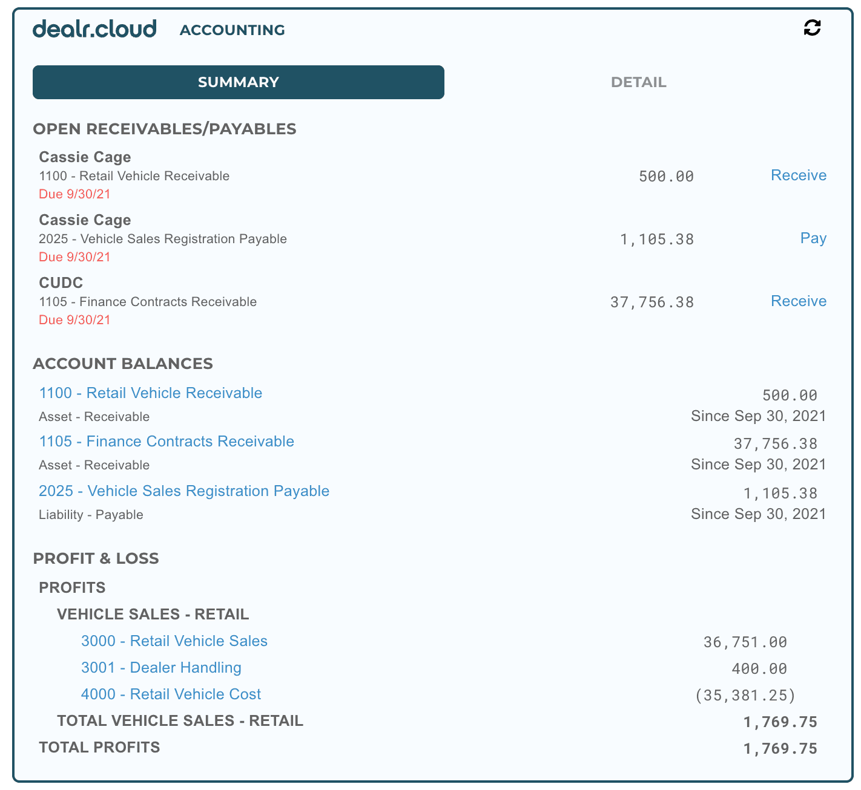Open the 3000 - Retail Vehicle Sales account
The width and height of the screenshot is (861, 790).
tap(174, 641)
